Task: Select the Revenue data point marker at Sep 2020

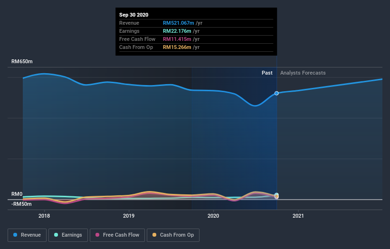Action: click(276, 93)
